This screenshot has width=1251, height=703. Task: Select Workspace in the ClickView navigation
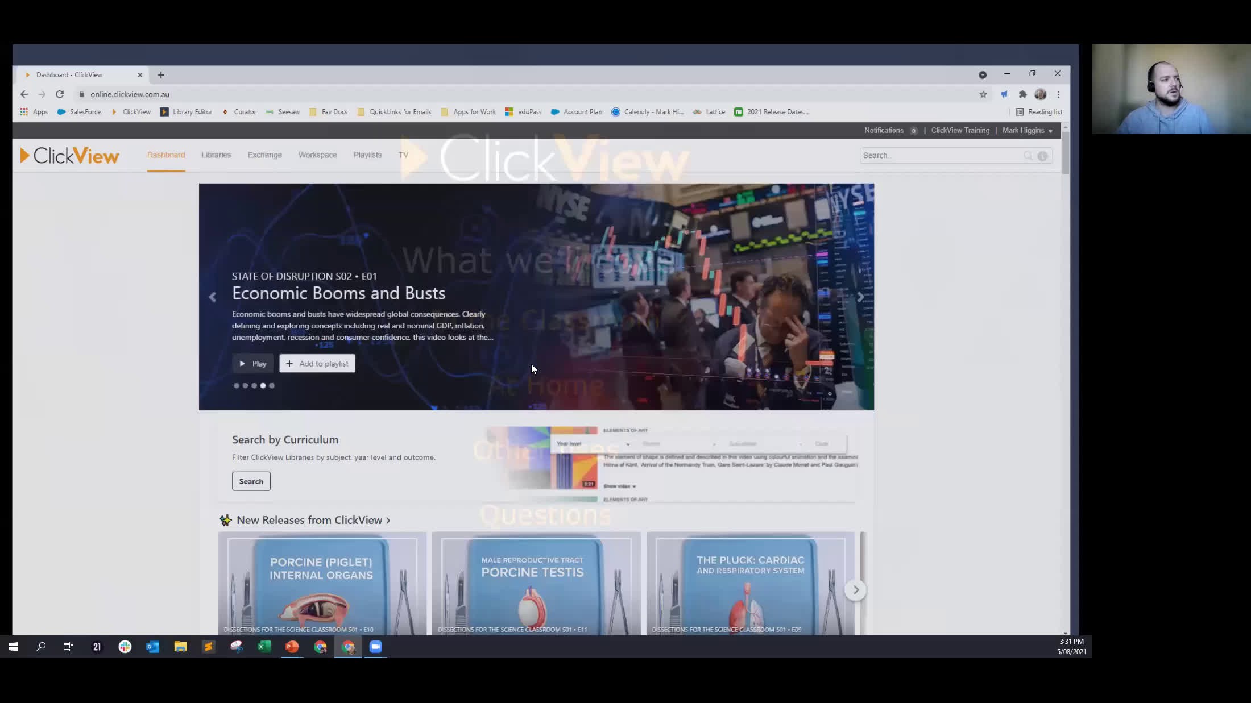pyautogui.click(x=317, y=155)
